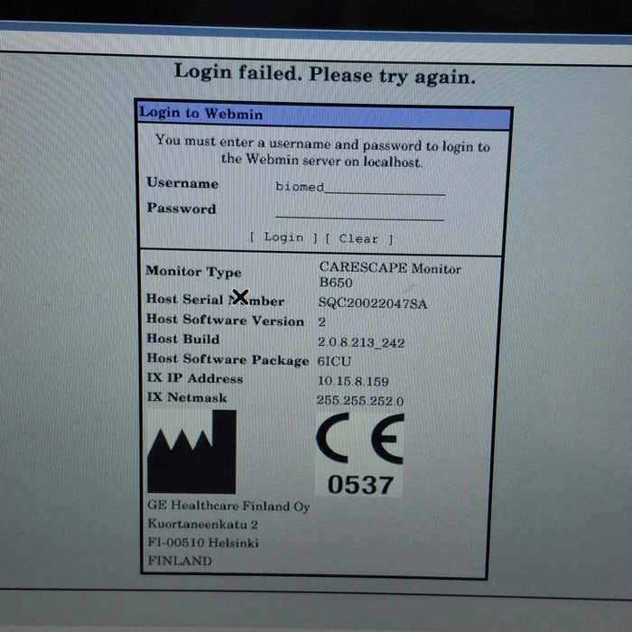The width and height of the screenshot is (632, 632).
Task: Click the Kuortaneenkatu 2 address line
Action: 203,525
